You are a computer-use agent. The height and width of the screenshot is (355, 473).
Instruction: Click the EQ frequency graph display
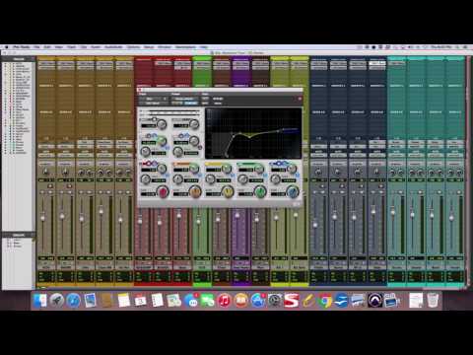click(x=253, y=133)
